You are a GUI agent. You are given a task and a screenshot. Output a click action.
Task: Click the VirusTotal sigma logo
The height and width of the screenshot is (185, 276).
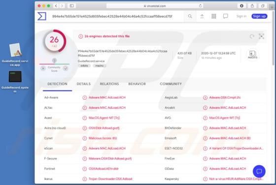42,16
